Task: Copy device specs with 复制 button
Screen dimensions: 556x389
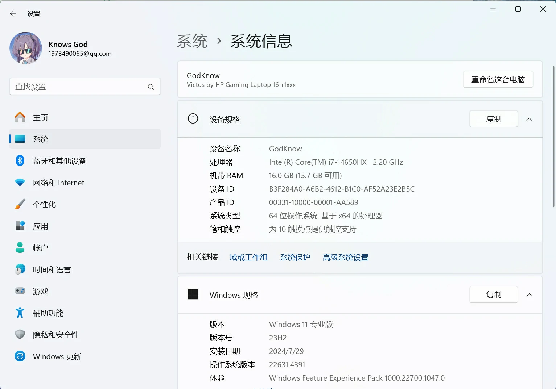Action: tap(494, 119)
